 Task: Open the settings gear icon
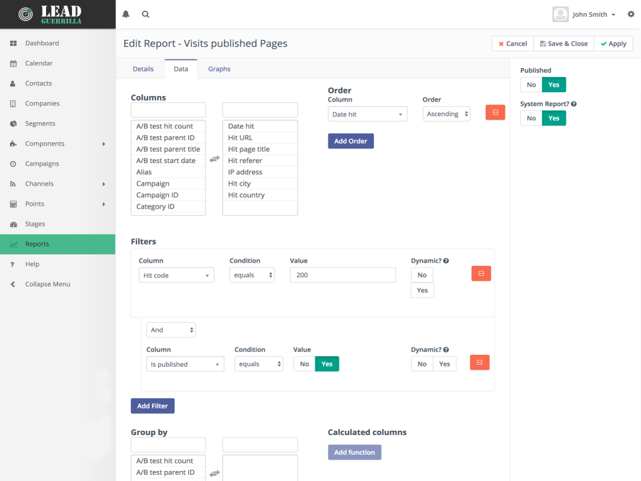[x=631, y=14]
